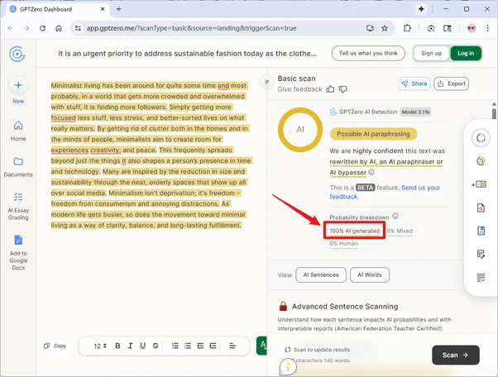The height and width of the screenshot is (377, 498).
Task: Go to Home in sidebar
Action: (x=18, y=131)
